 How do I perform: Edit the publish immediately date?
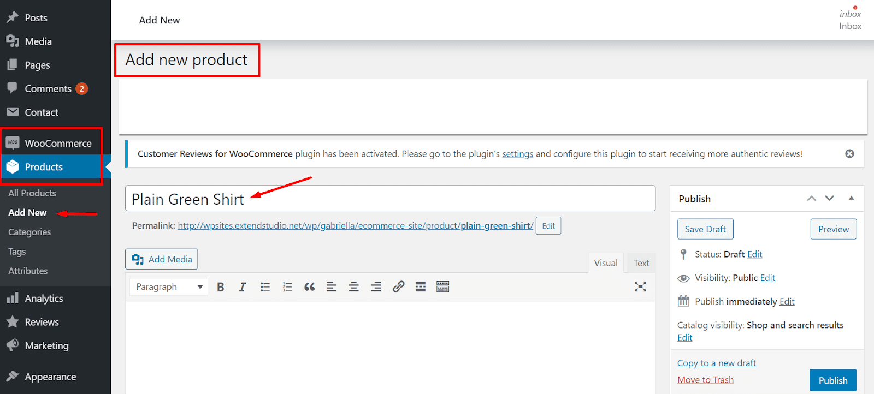click(787, 302)
